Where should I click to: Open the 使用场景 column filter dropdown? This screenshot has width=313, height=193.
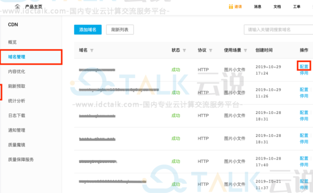click(x=245, y=50)
